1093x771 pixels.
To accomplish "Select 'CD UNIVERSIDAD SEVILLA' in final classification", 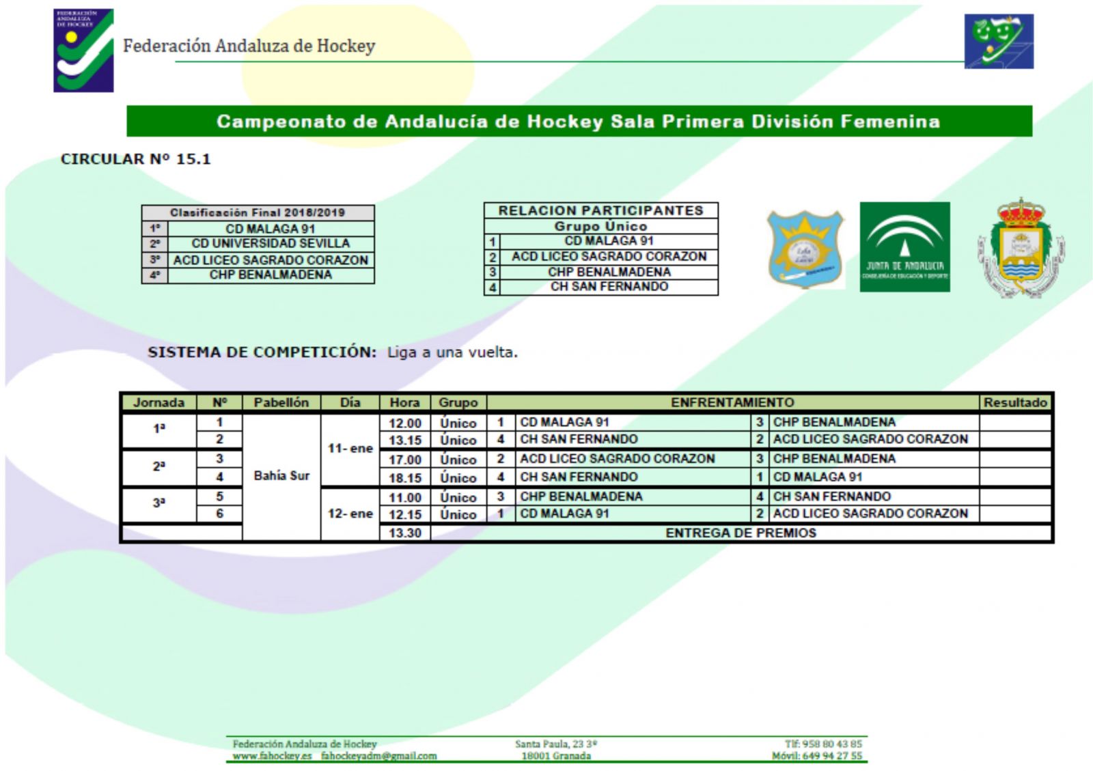I will [271, 243].
